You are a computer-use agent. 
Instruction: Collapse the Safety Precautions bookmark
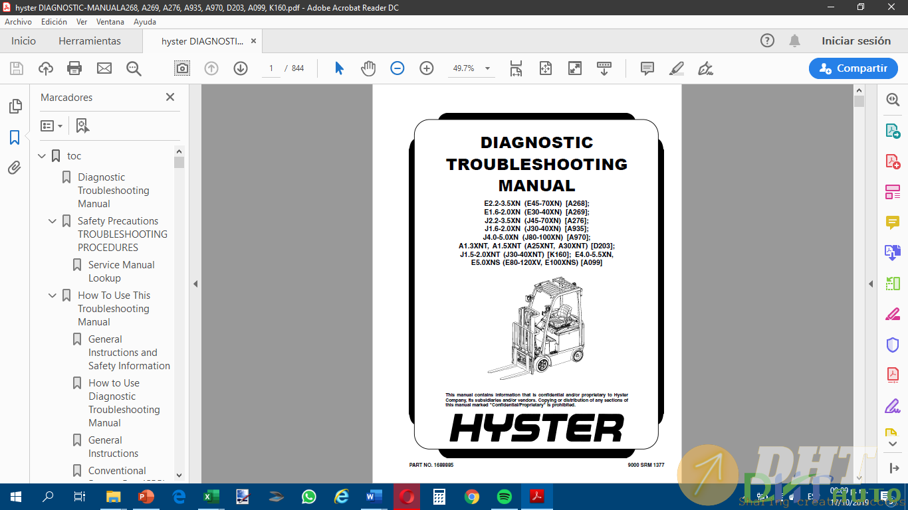(53, 221)
